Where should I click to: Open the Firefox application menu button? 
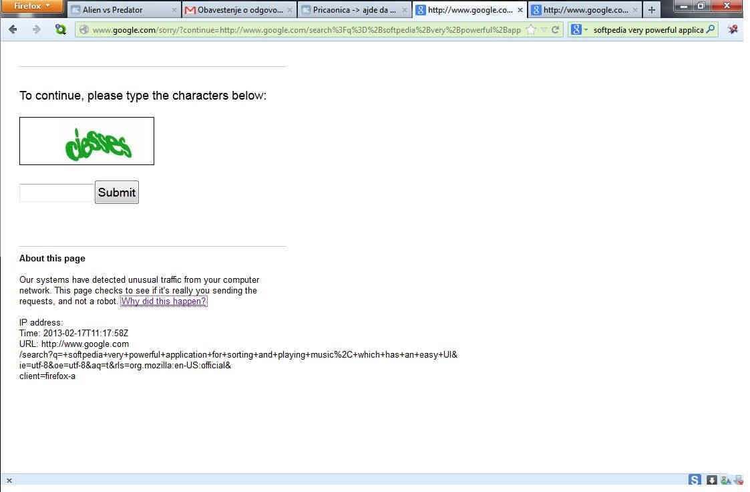click(32, 6)
